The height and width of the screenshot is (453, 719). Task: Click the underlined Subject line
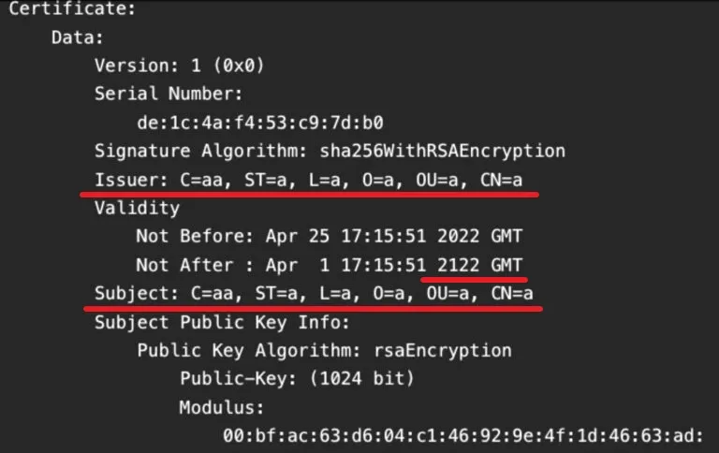coord(315,294)
